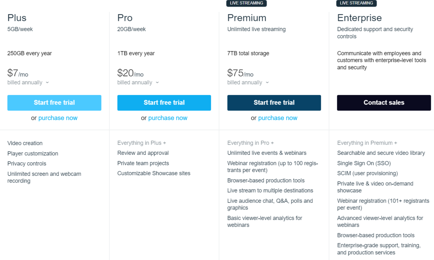434x260 pixels.
Task: Expand billed annually dropdown for Plus
Action: point(28,82)
